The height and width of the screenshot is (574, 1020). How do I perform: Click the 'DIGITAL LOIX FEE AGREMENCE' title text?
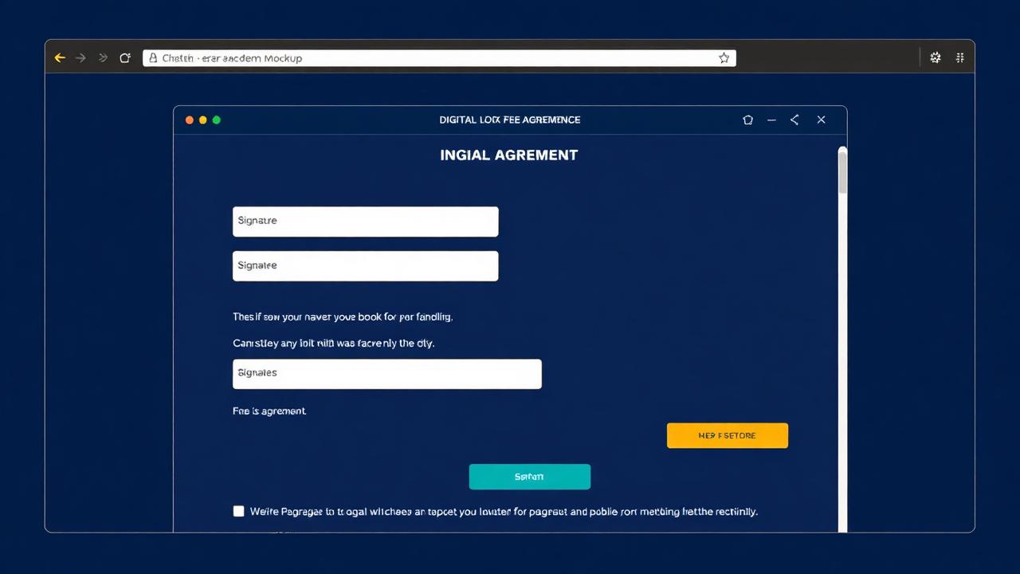point(510,120)
